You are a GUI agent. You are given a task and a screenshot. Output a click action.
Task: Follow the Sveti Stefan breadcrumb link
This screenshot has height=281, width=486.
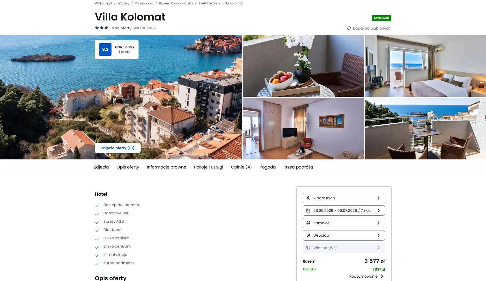208,3
